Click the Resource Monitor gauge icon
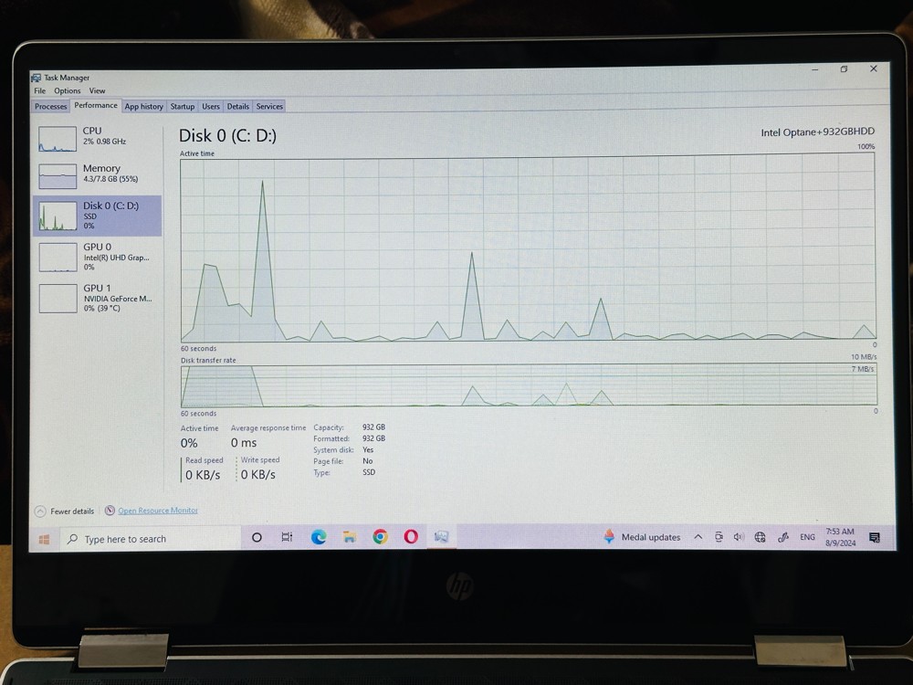 click(110, 511)
